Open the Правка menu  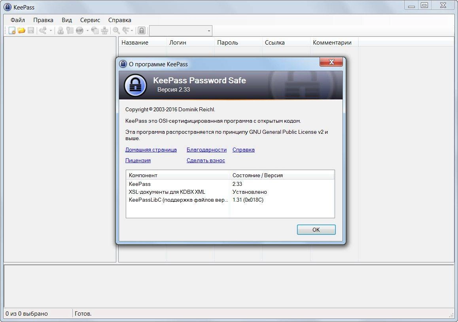click(x=43, y=20)
